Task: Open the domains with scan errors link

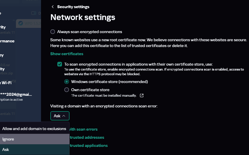Action: tap(84, 129)
